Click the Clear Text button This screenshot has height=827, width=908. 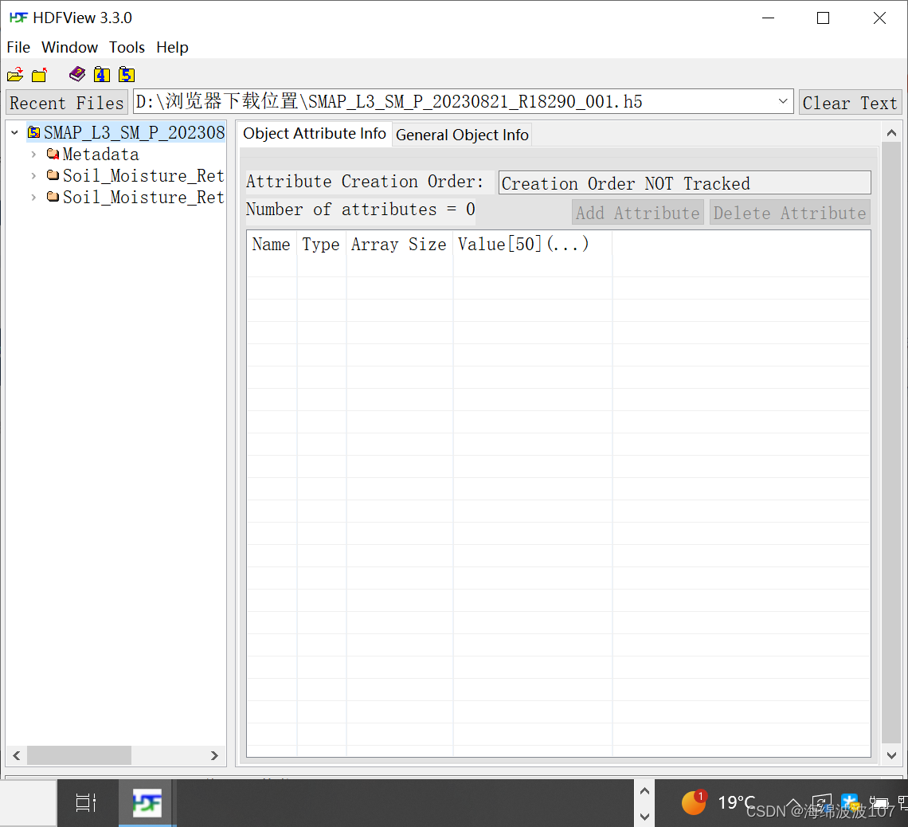pos(850,103)
